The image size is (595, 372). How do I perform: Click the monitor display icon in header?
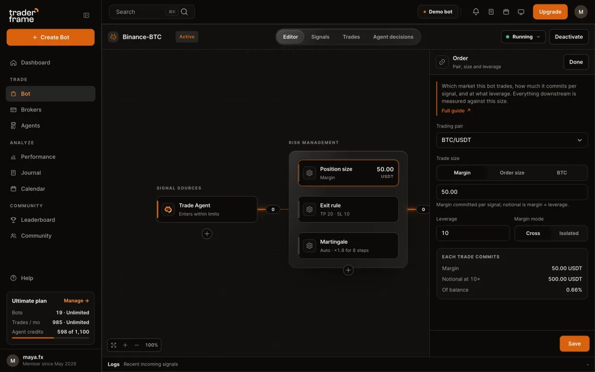pos(521,12)
